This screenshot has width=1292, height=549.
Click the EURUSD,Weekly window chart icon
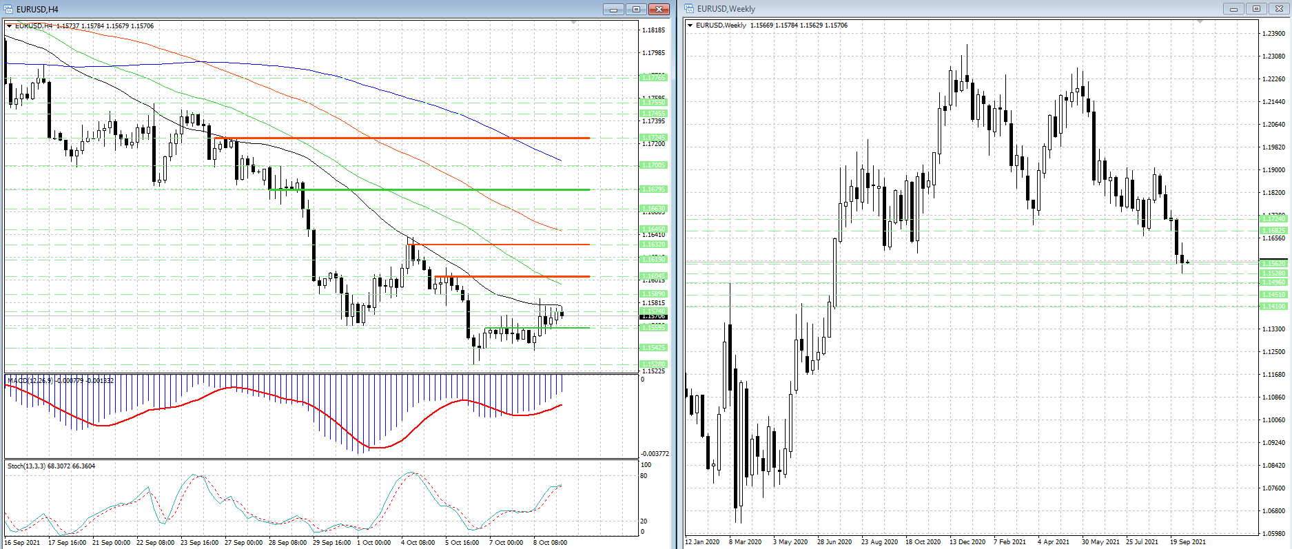click(689, 9)
